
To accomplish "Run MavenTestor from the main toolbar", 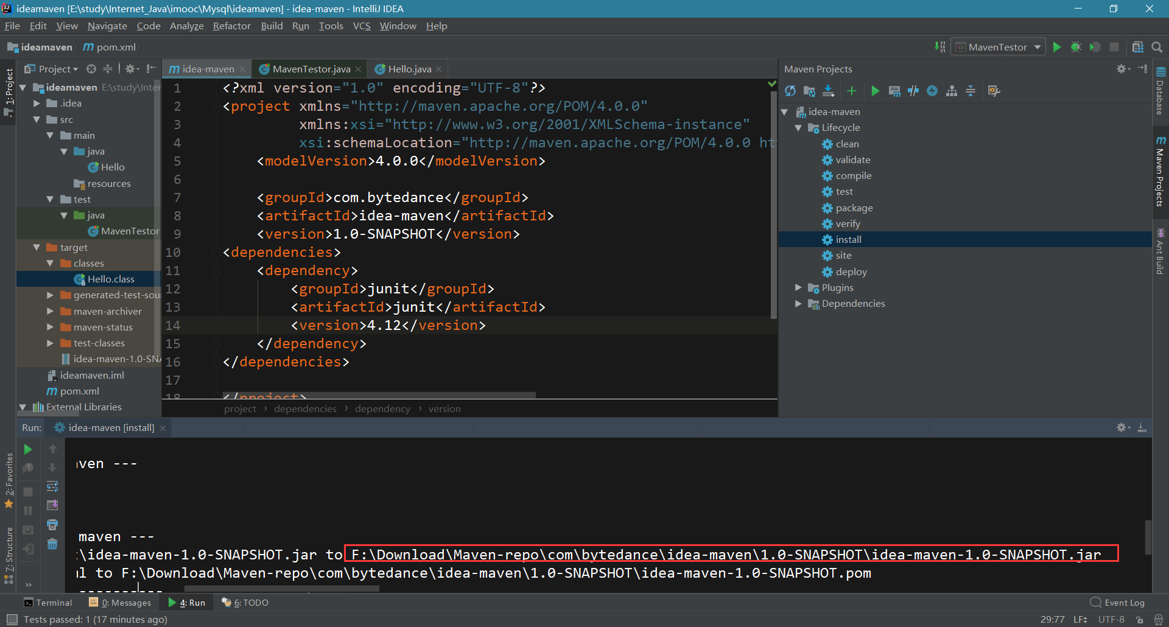I will point(1057,47).
